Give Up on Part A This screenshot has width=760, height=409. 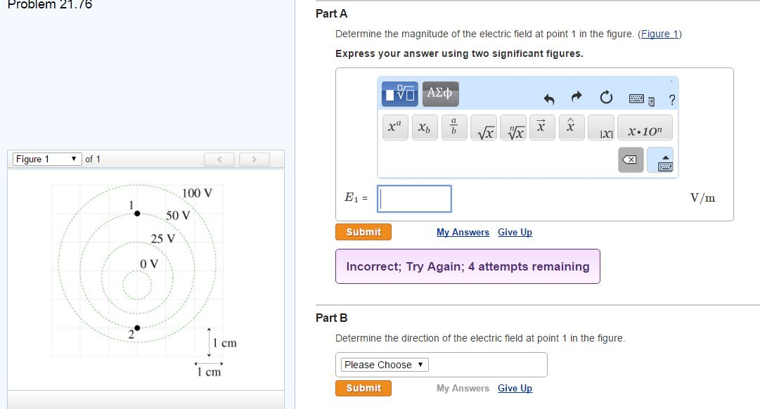tap(515, 232)
